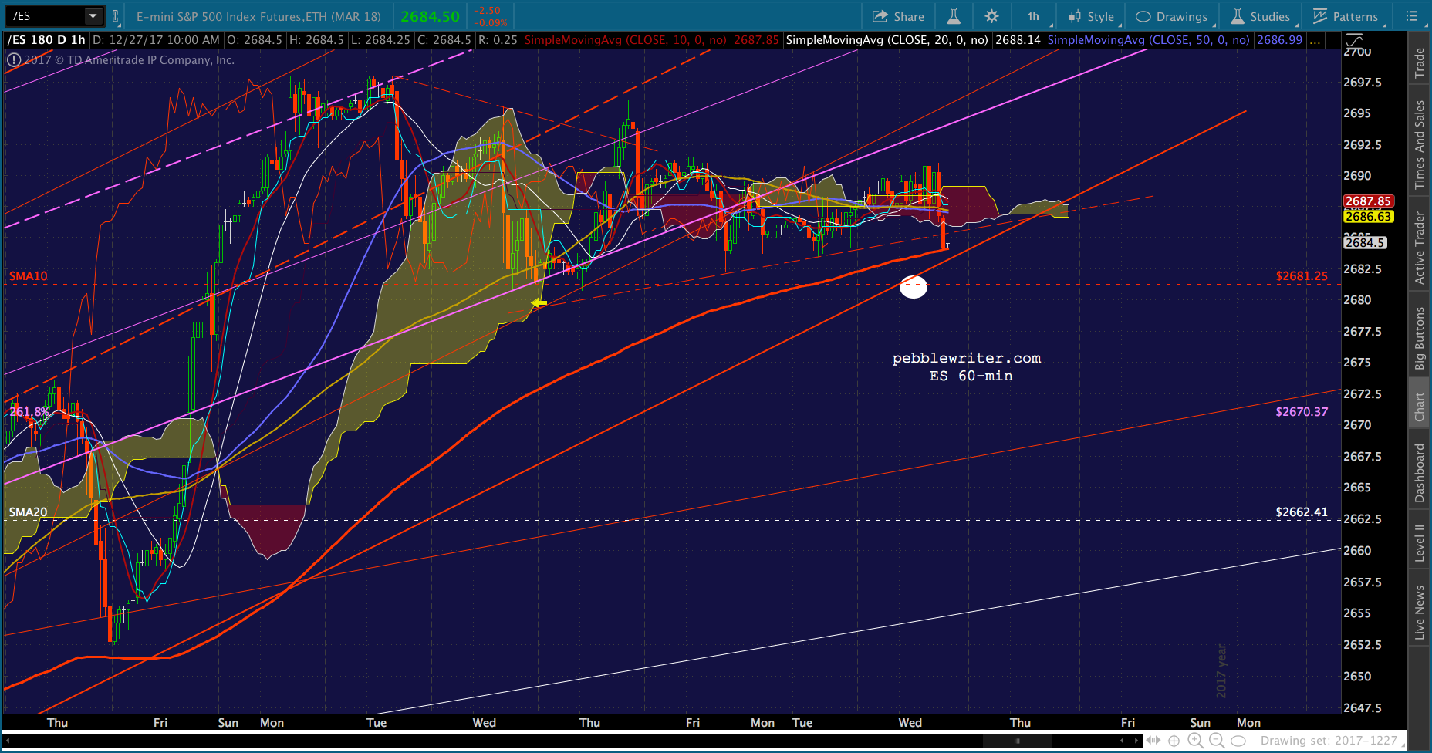Click the scroll right arrow
The height and width of the screenshot is (753, 1432).
coord(1136,741)
